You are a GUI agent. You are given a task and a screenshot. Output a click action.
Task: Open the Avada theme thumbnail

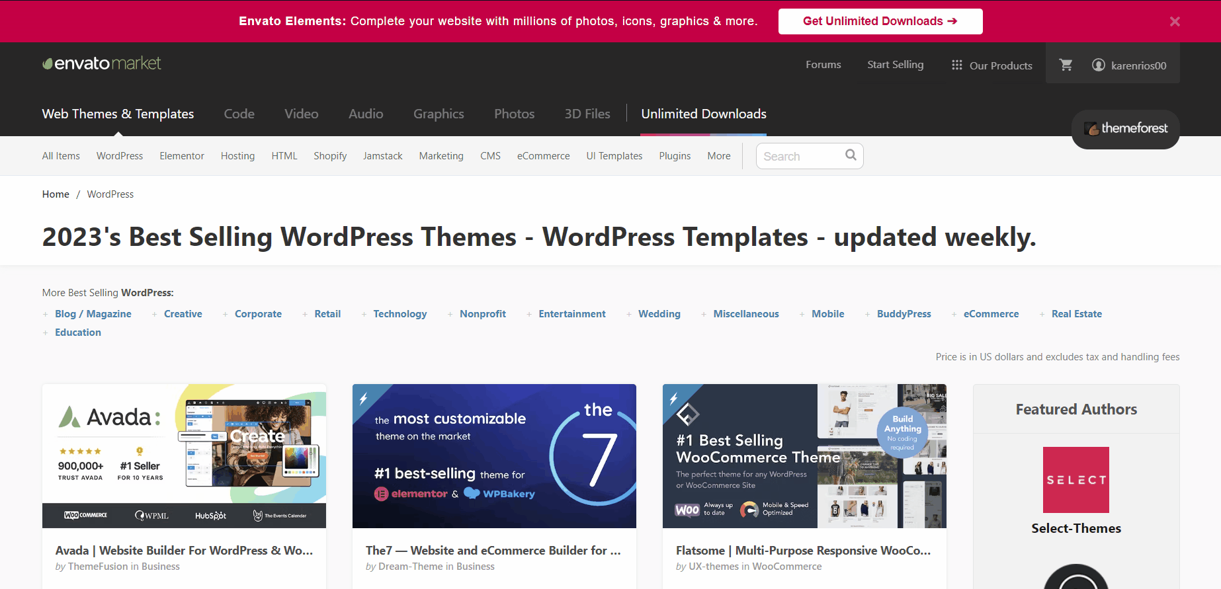click(184, 455)
